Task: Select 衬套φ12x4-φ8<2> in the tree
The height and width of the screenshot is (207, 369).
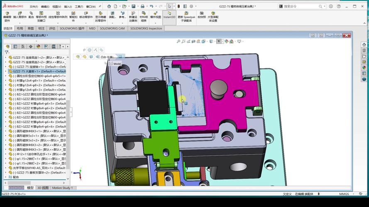Action: [x=39, y=85]
